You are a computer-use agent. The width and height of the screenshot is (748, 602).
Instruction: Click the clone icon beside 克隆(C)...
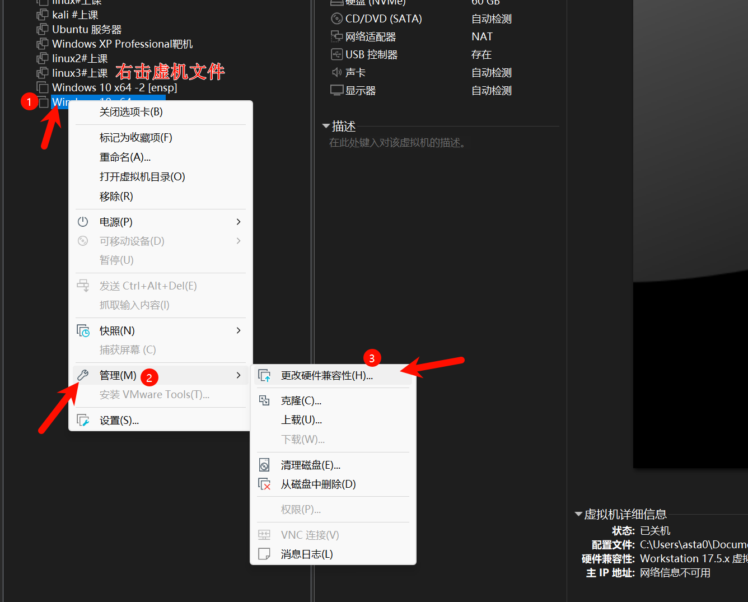point(264,400)
